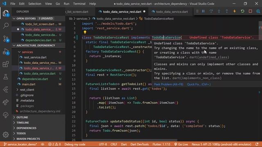The image size is (262, 147).
Task: Switch to the list_screen.dart tab
Action: (77, 12)
